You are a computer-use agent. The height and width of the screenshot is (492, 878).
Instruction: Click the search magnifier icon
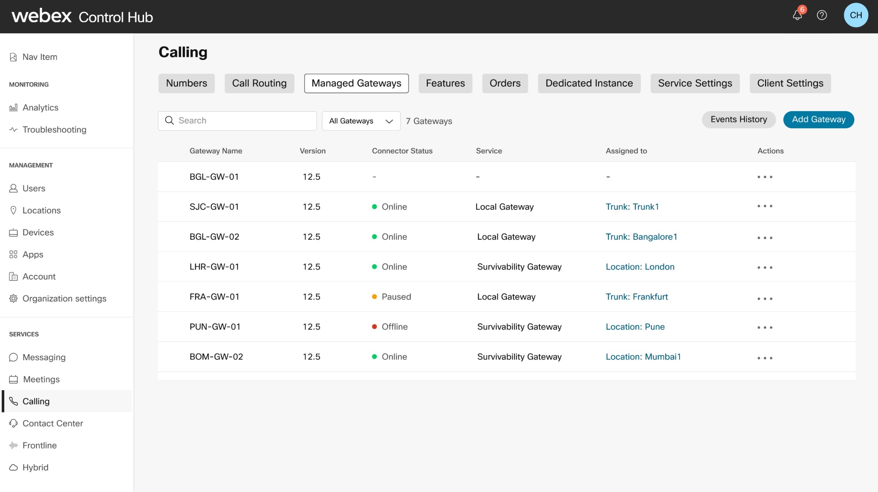pos(169,120)
